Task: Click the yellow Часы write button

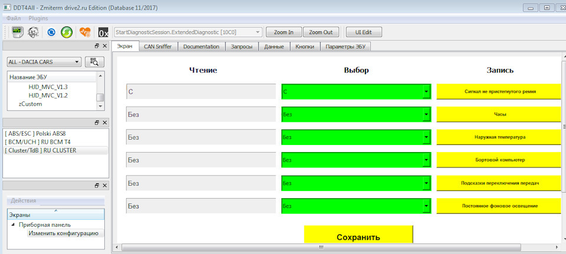Action: pyautogui.click(x=499, y=114)
